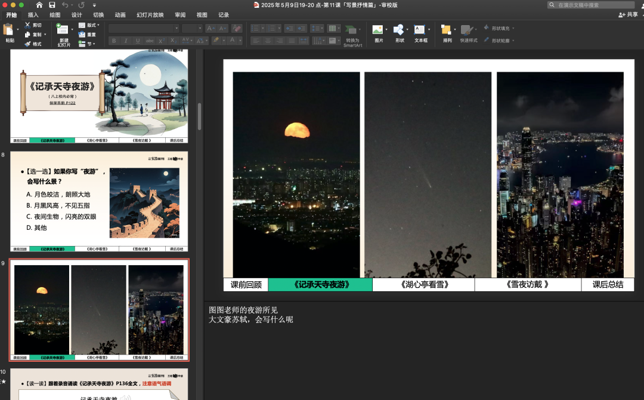Image resolution: width=644 pixels, height=400 pixels.
Task: Click the 课前回顾 navigation button on slide
Action: [x=246, y=285]
